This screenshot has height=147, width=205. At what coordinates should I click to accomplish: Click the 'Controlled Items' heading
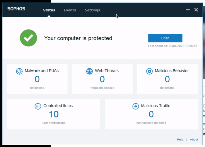pyautogui.click(x=58, y=106)
